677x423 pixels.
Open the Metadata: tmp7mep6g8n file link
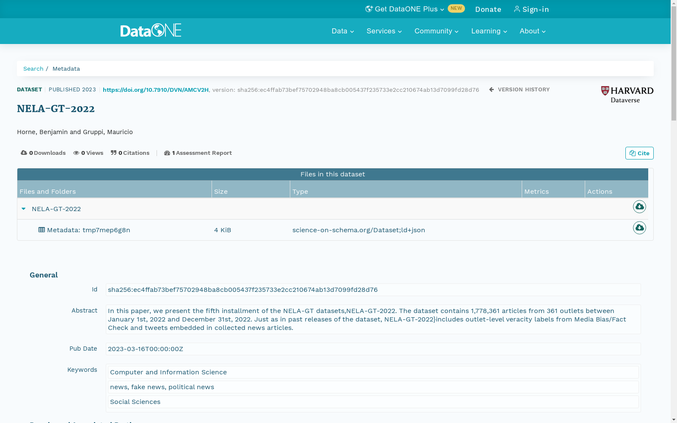click(88, 230)
